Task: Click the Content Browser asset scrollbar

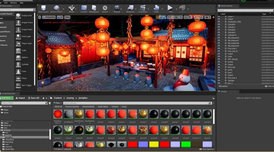Action: 214,116
